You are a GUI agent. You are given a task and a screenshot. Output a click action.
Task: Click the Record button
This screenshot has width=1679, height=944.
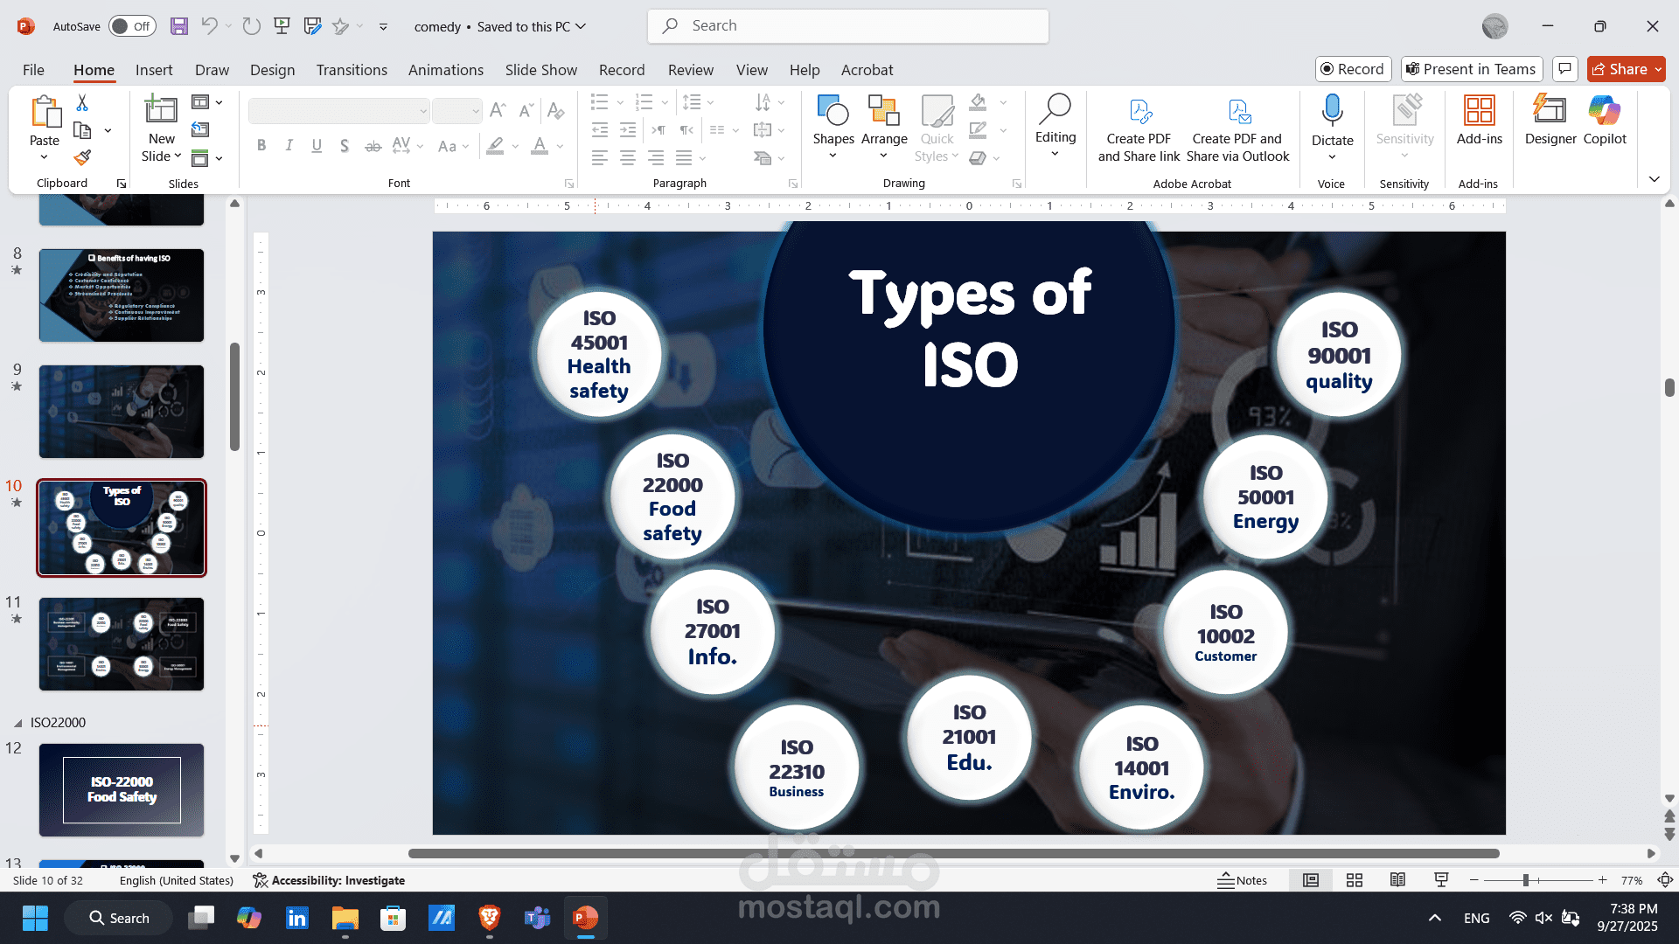tap(1352, 69)
